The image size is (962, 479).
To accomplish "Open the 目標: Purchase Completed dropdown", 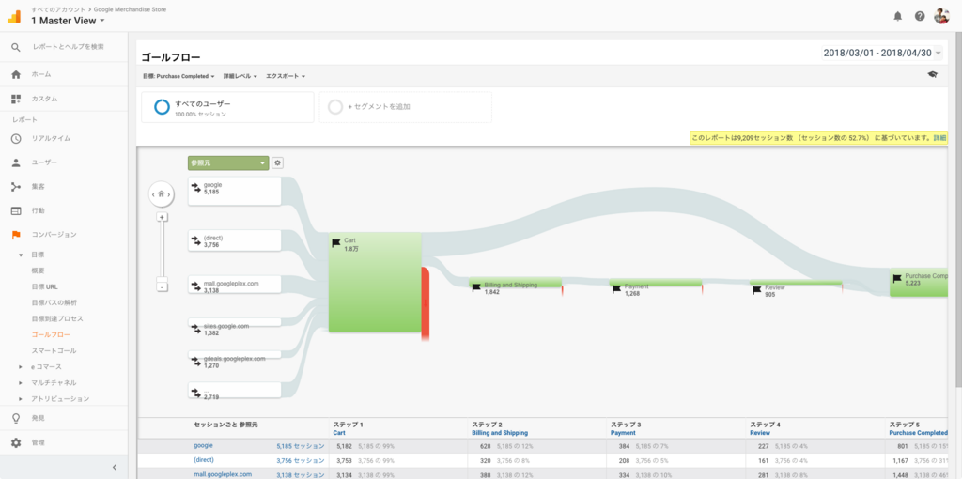I will 178,77.
